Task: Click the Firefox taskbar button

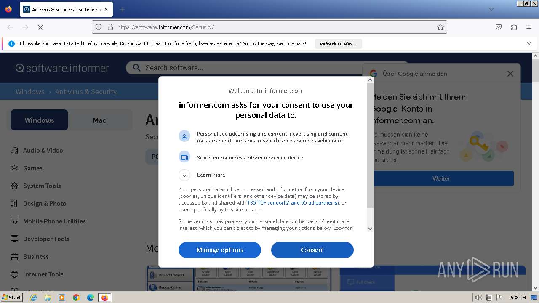Action: point(105,298)
